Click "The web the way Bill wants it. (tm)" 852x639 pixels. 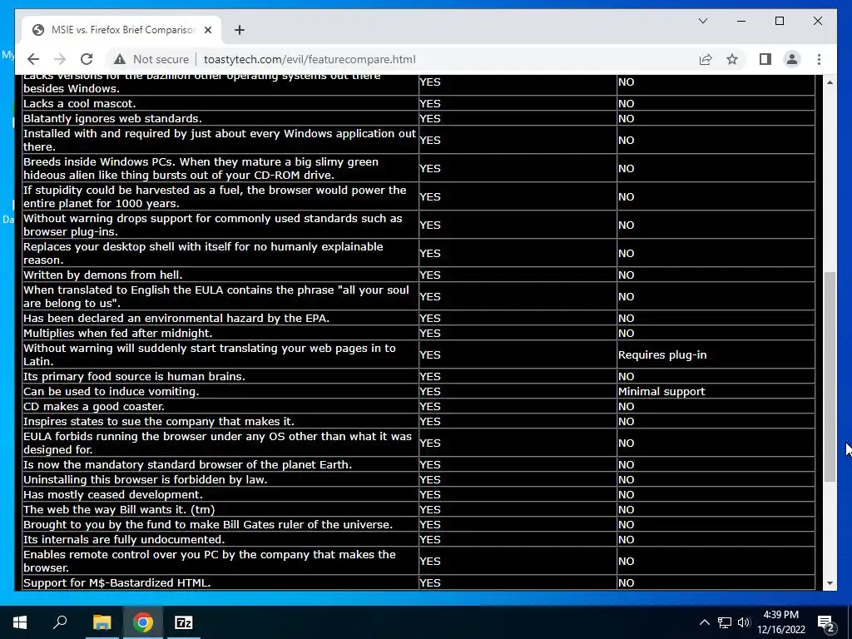[119, 510]
